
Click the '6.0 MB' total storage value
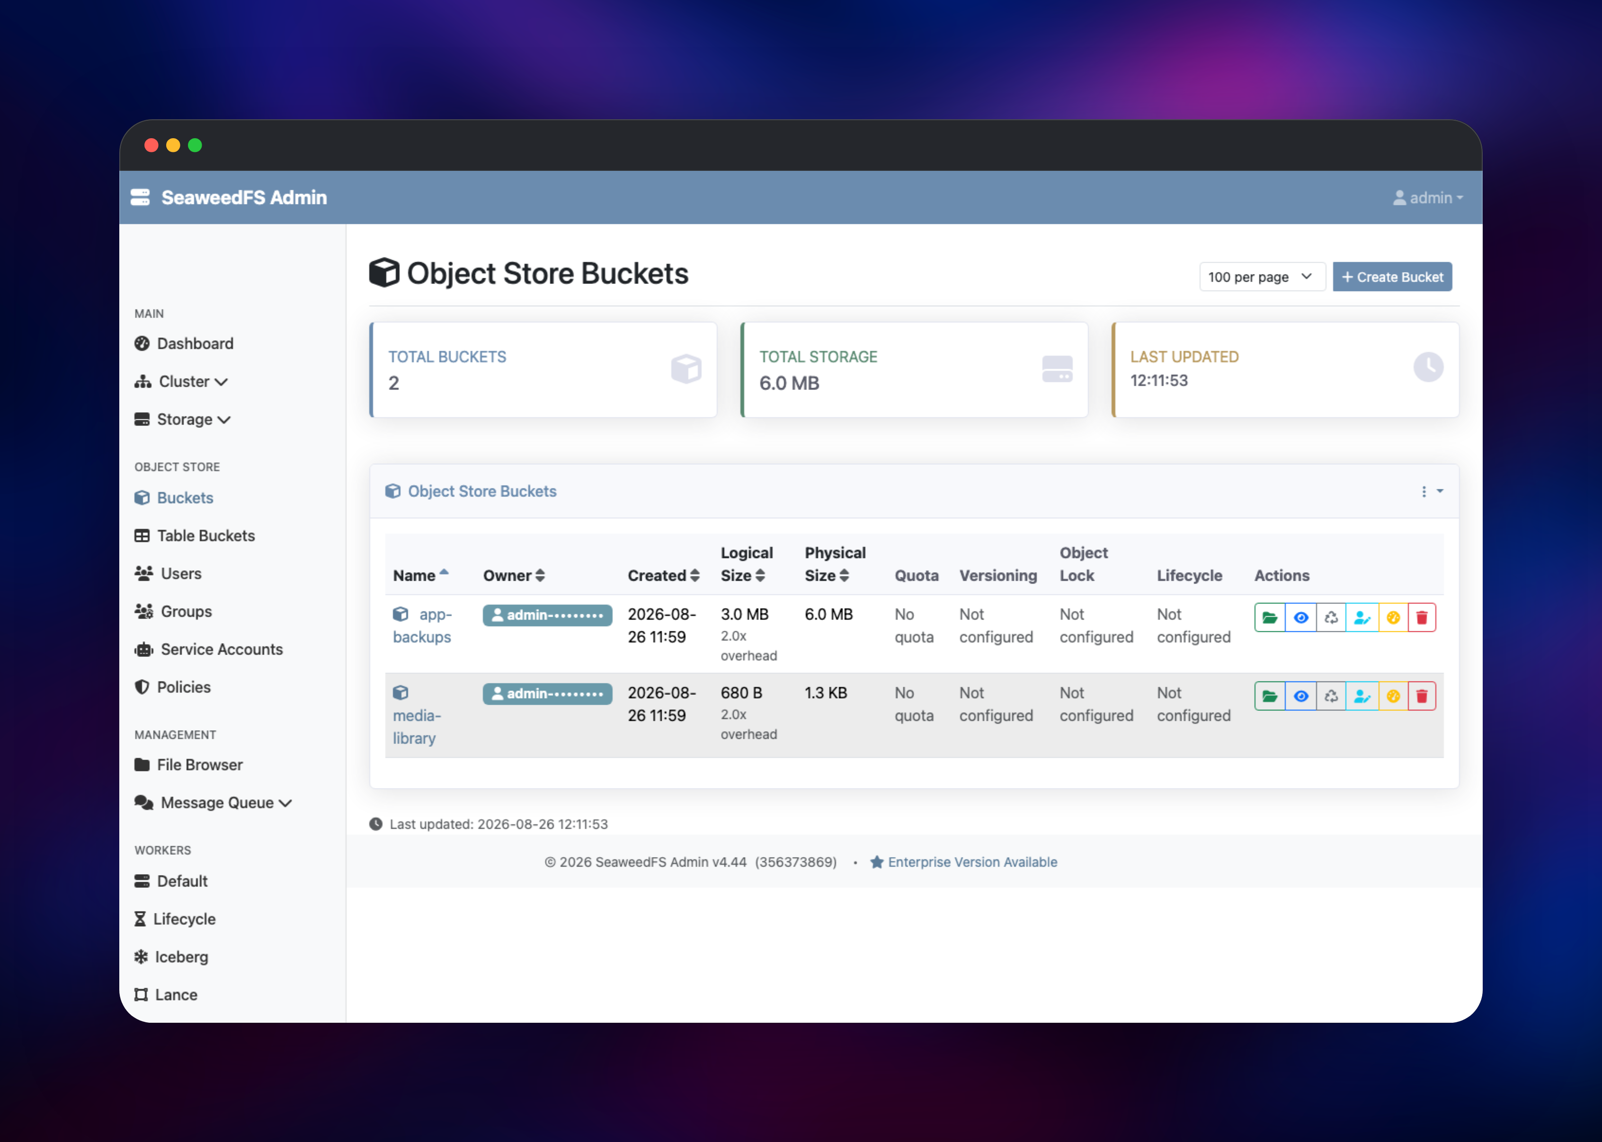click(x=789, y=382)
